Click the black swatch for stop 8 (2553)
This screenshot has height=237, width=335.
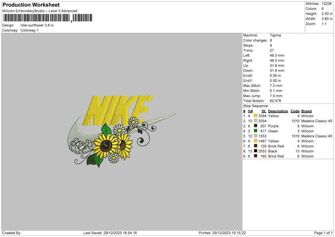tap(256, 151)
